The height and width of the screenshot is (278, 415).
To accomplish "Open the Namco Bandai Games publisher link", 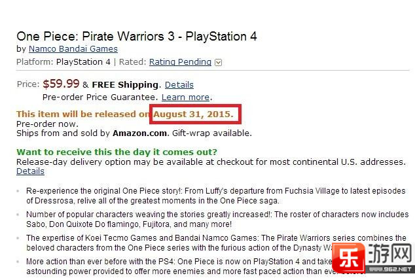I will (x=73, y=49).
